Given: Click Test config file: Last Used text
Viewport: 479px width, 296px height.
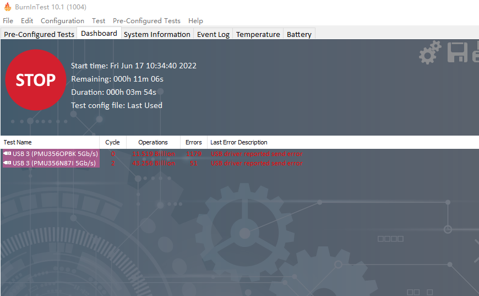Looking at the screenshot, I should click(x=117, y=105).
